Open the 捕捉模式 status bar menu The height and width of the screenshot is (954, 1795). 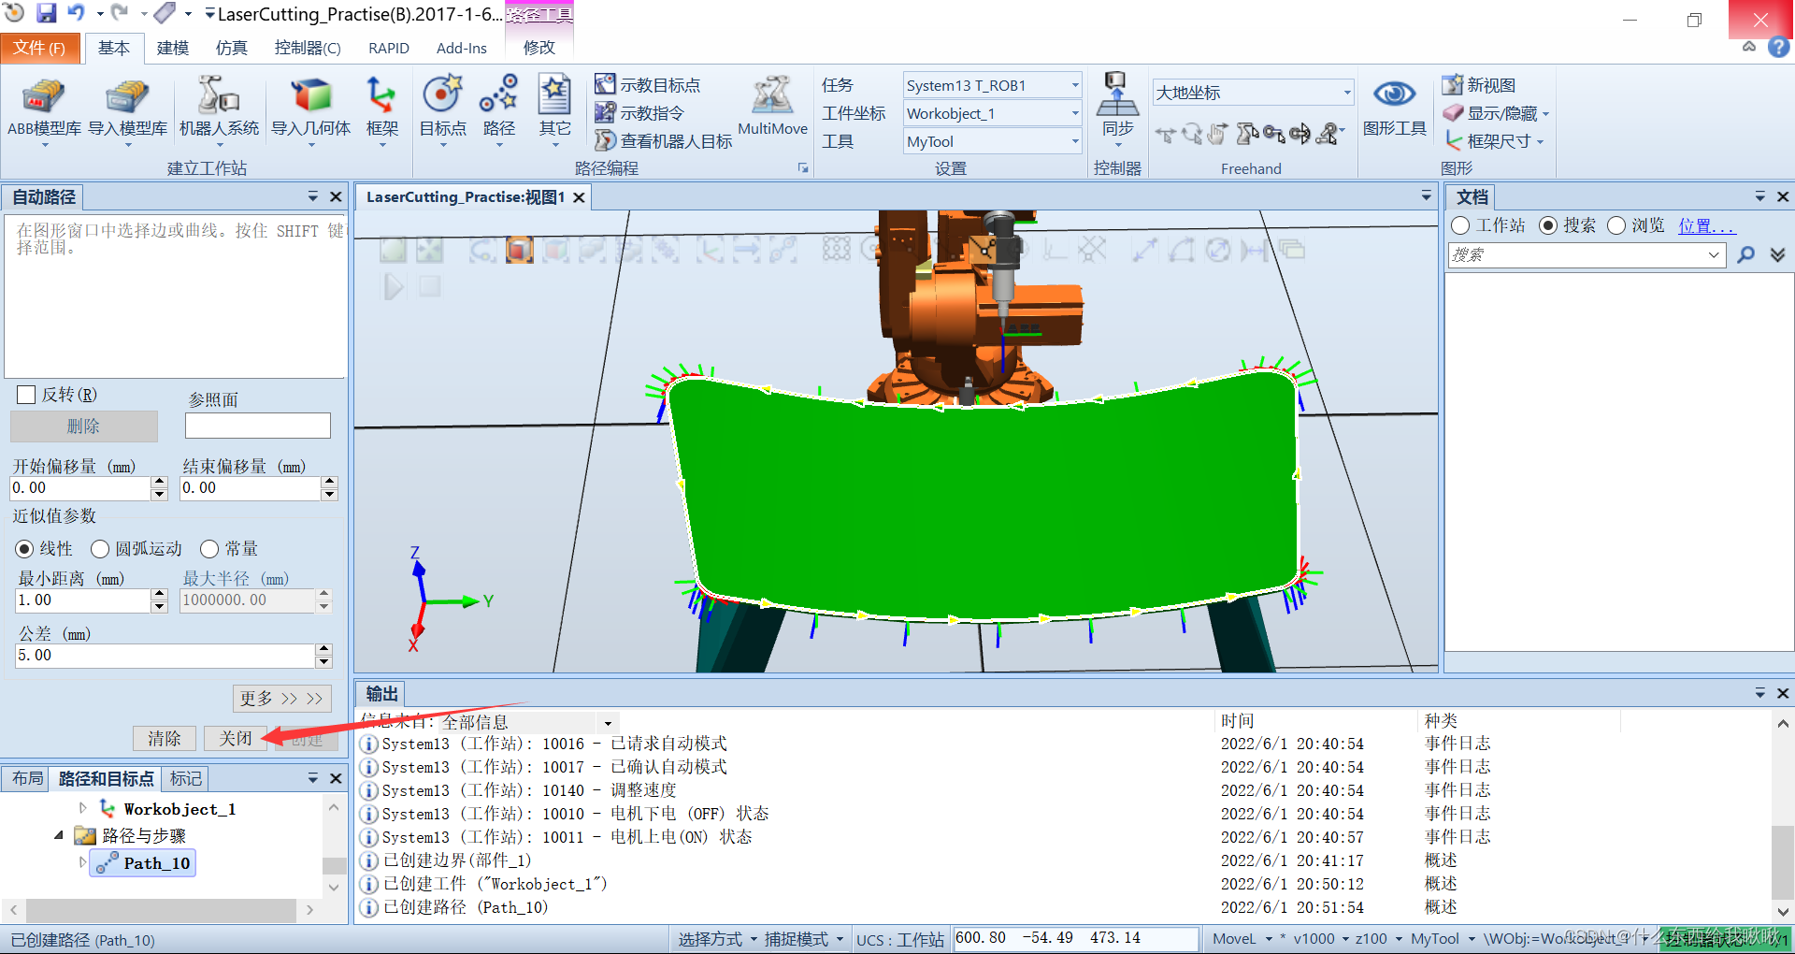point(804,939)
